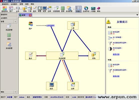Open 采购 (purchase) from the toolbar

coord(25,9)
